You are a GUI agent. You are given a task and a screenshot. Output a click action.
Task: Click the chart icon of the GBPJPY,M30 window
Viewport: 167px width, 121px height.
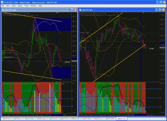(x=3, y=10)
